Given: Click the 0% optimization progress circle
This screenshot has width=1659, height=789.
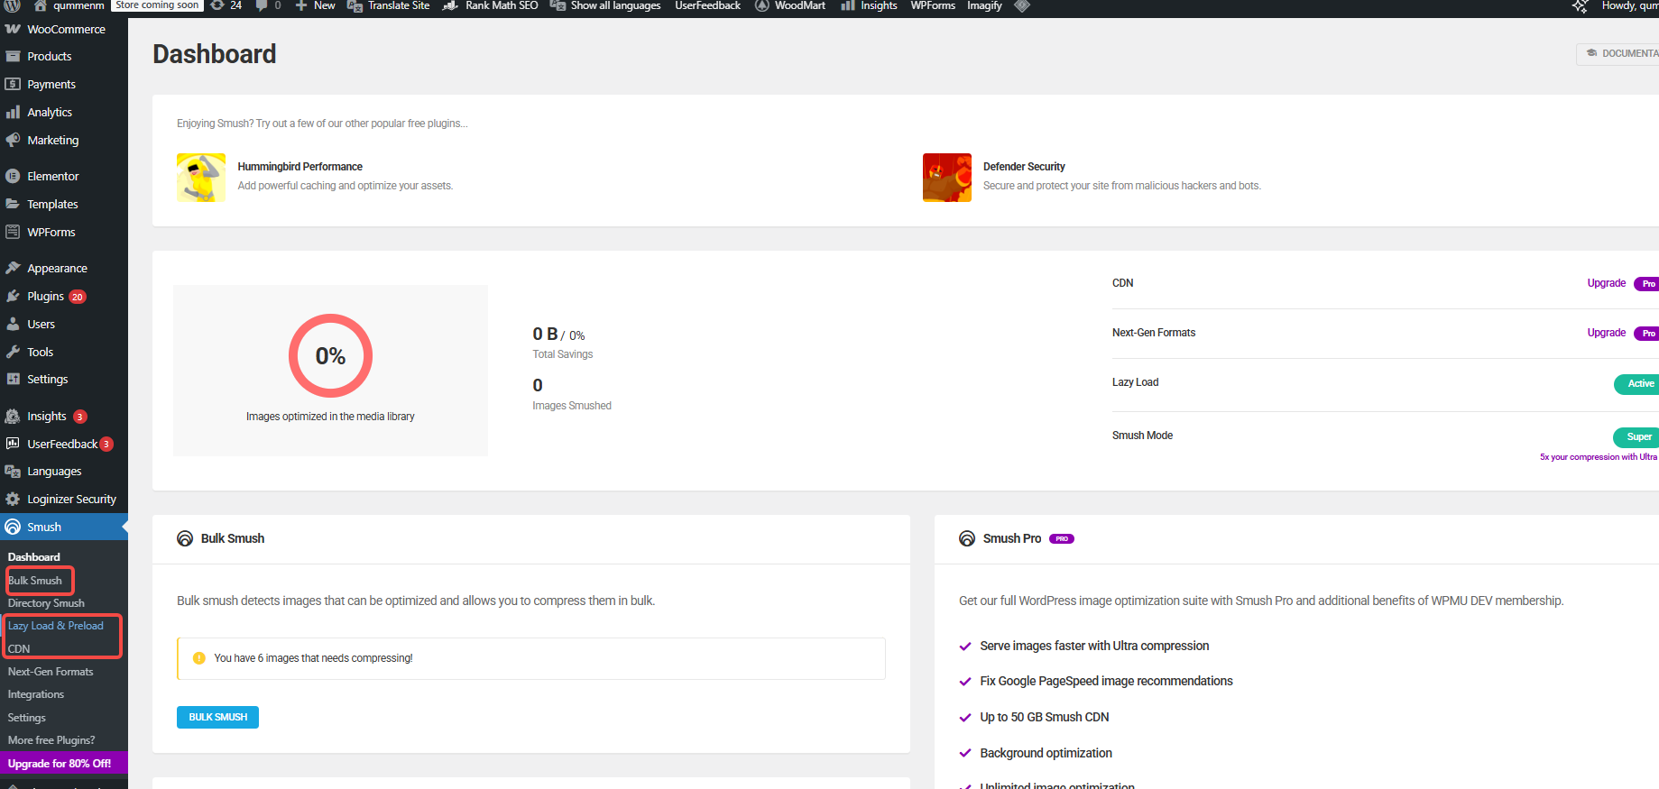Looking at the screenshot, I should [330, 356].
